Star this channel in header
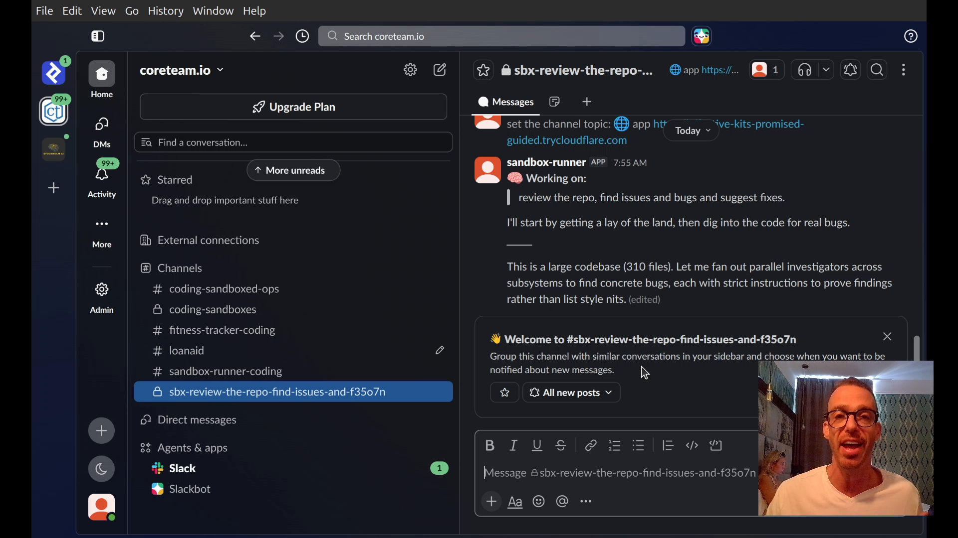The image size is (958, 538). click(483, 70)
